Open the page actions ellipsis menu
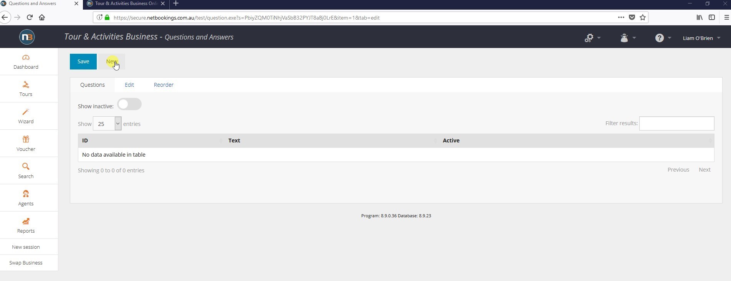The image size is (731, 281). [621, 17]
